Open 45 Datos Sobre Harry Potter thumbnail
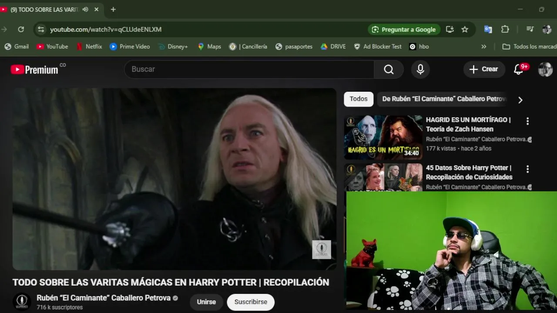 [x=383, y=177]
